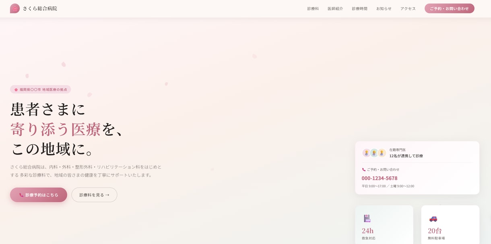Click the hero heading 寄り添う医療
491x244 pixels.
pos(56,129)
